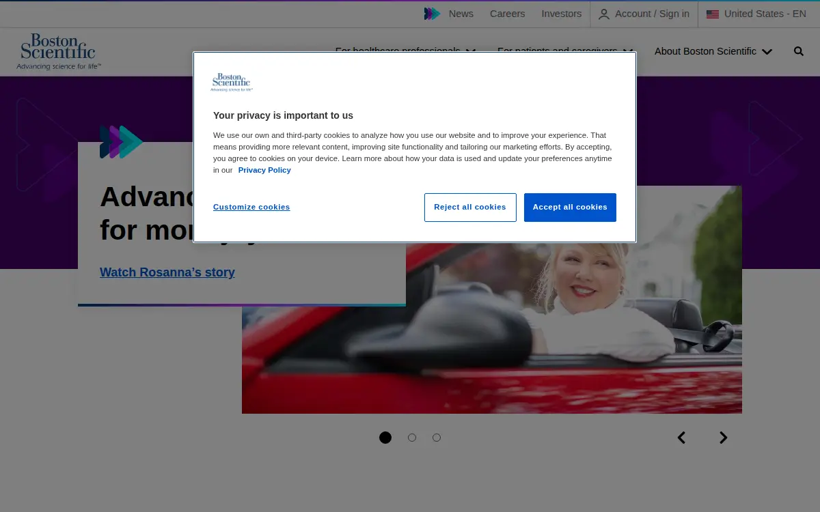This screenshot has width=820, height=512.
Task: Advance to the next carousel slide
Action: pos(723,438)
